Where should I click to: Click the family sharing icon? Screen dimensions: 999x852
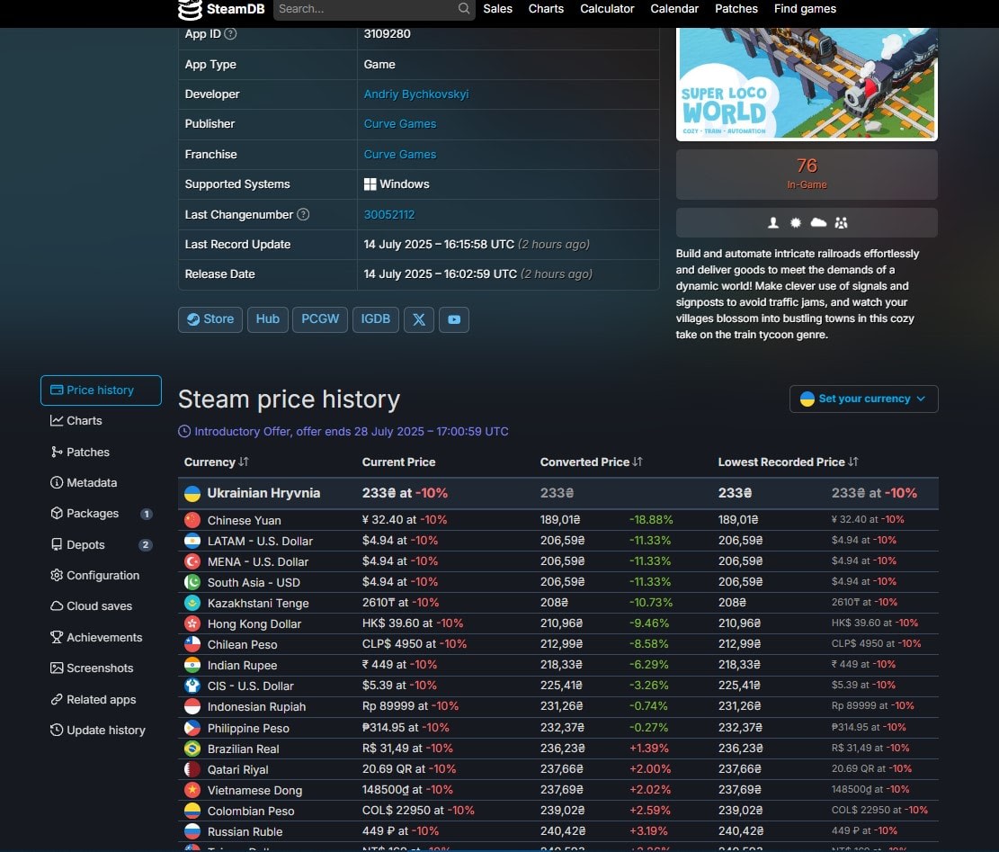pos(841,222)
